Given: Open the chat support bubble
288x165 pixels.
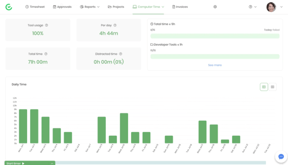Looking at the screenshot, I should point(281,156).
